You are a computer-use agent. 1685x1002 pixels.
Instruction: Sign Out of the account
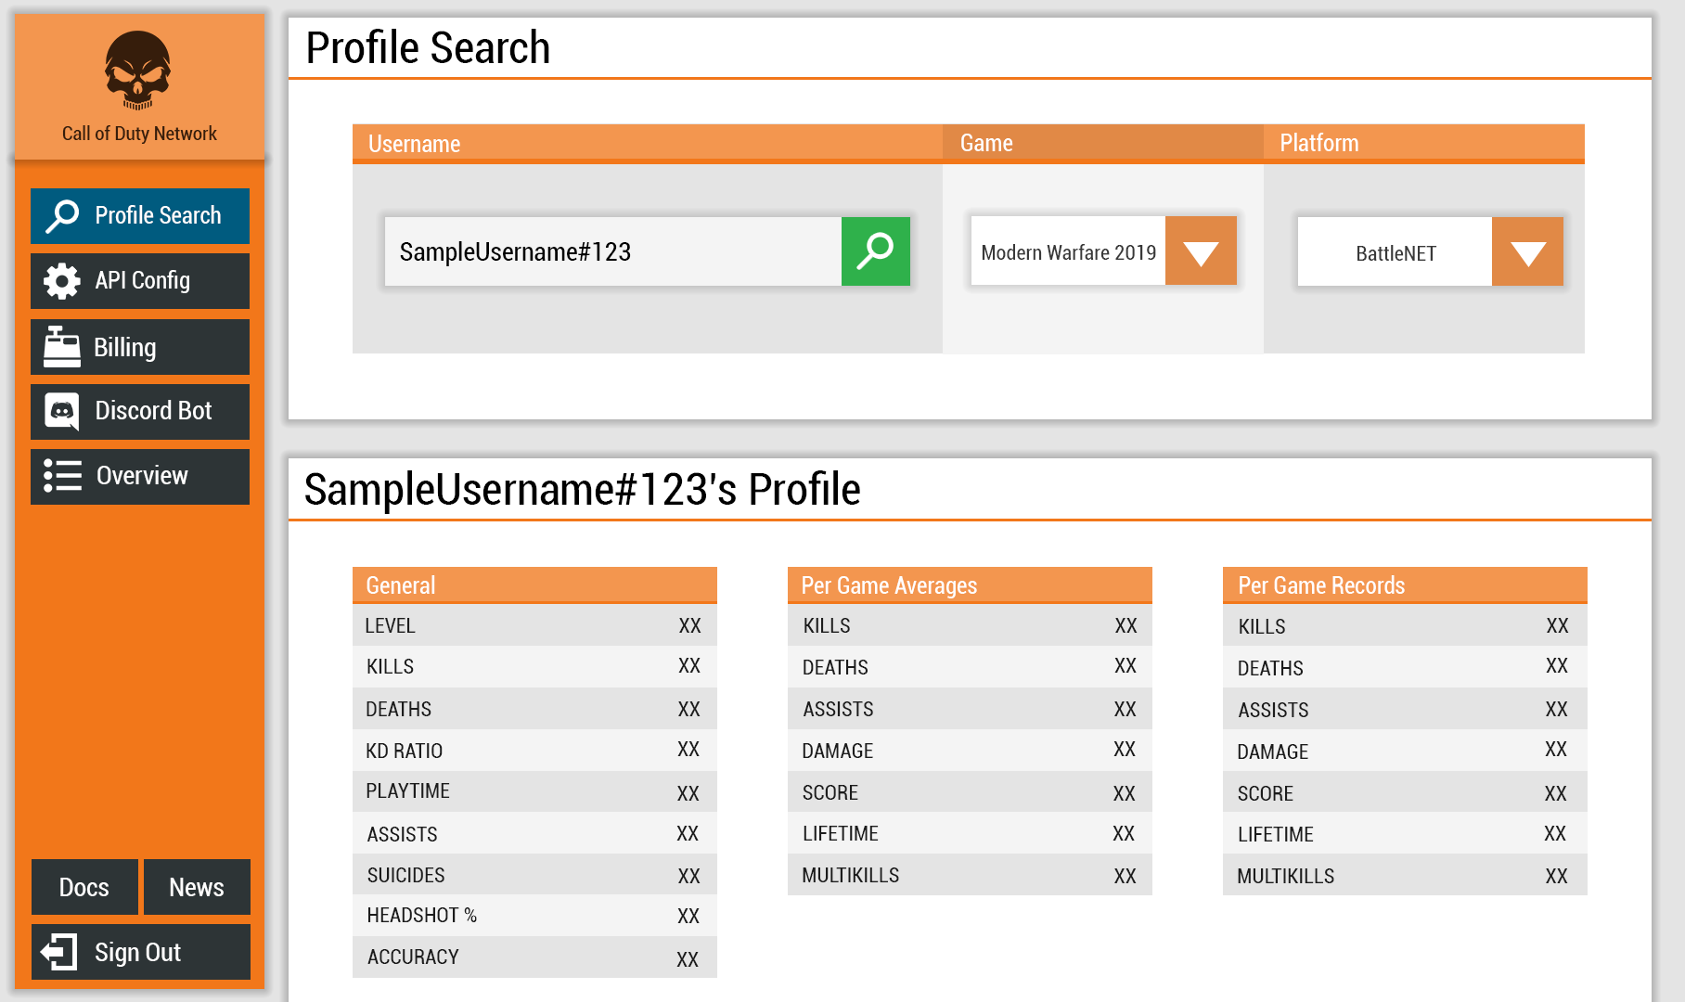(141, 952)
